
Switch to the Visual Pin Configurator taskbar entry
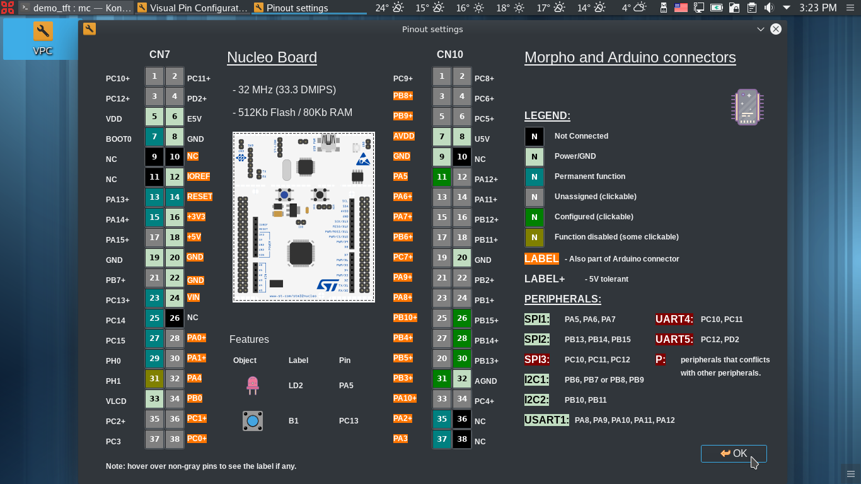192,8
